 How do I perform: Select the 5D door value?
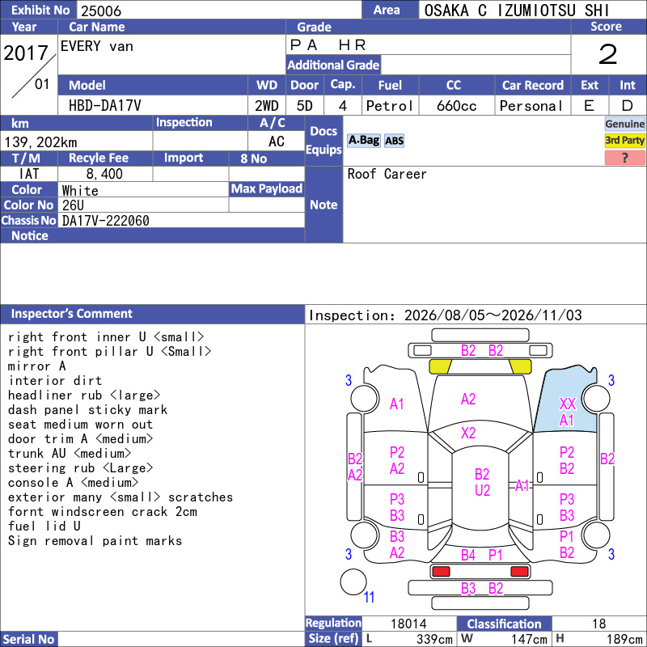[305, 106]
